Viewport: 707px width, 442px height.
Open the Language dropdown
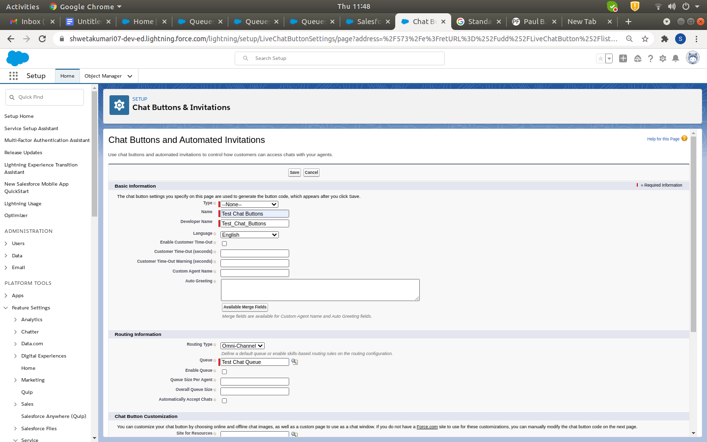click(249, 235)
